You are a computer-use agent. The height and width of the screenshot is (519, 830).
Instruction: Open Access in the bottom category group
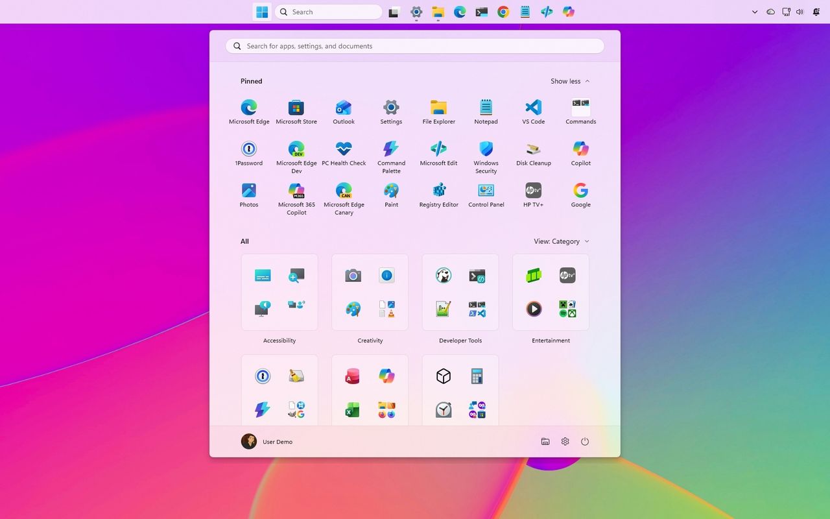353,376
